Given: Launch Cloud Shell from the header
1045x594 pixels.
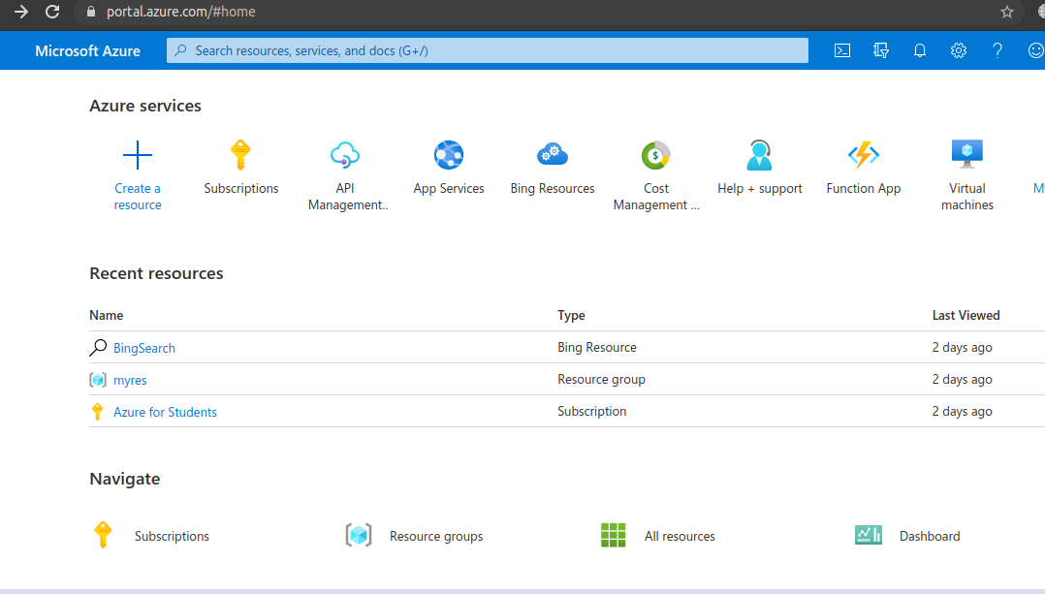Looking at the screenshot, I should click(842, 50).
